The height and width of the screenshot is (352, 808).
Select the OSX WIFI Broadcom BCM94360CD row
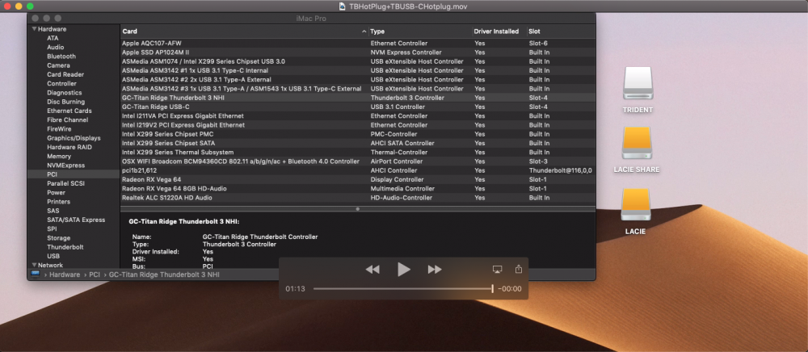click(358, 161)
